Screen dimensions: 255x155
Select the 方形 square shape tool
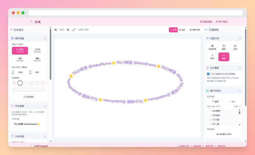235,47
